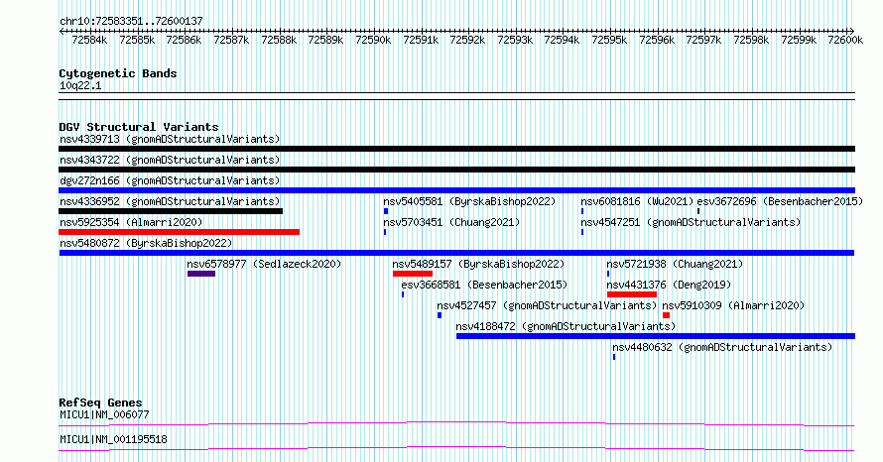Viewport: 883px width, 462px height.
Task: Click the nsv4339713 black variant bar
Action: 456,149
